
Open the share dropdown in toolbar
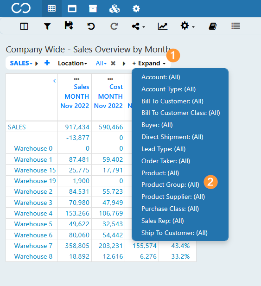[x=138, y=26]
